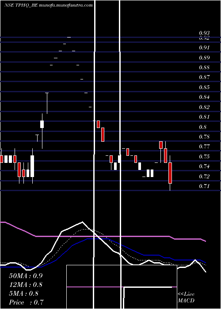Viewport: 221px width, 309px height.
Task: Select the 0.89 price axis label
Action: coord(204,58)
